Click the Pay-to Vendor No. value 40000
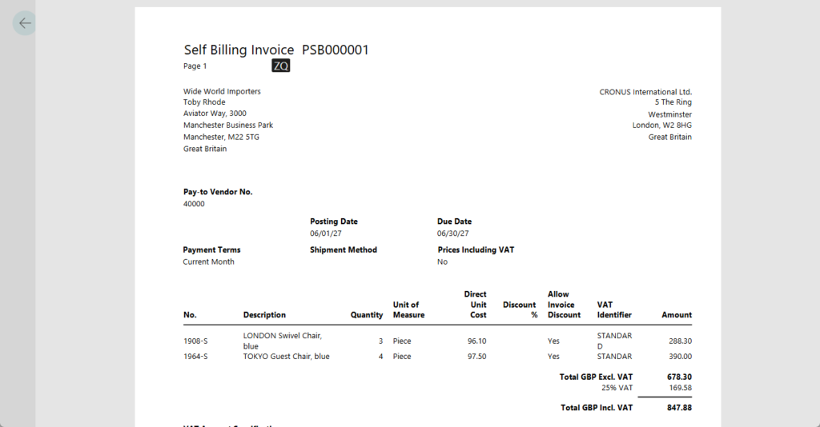Viewport: 820px width, 427px height. [194, 204]
